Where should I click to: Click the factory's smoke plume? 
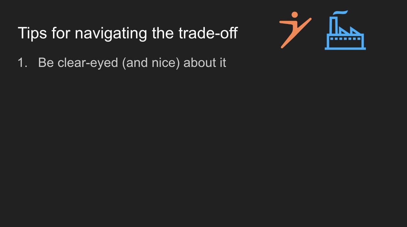coord(340,13)
